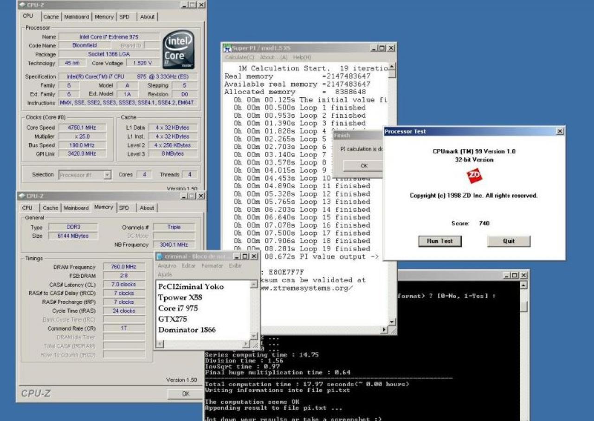This screenshot has width=594, height=421.
Task: Click Quit in Processor Test dialog
Action: coord(509,241)
